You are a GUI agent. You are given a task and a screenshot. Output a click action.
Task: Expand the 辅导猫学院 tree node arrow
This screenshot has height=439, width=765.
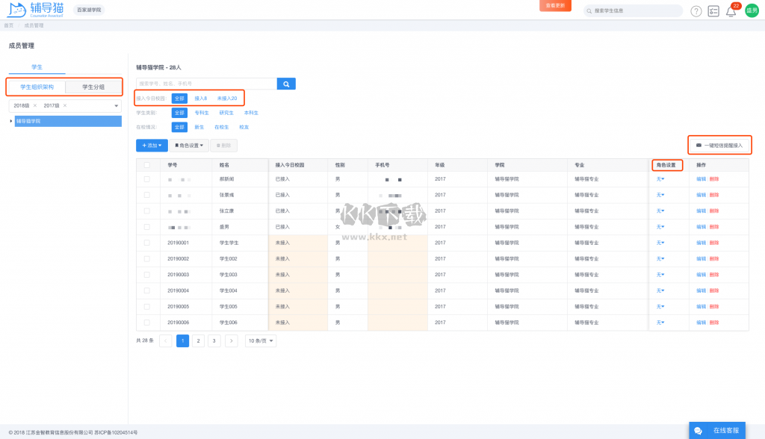(x=10, y=121)
